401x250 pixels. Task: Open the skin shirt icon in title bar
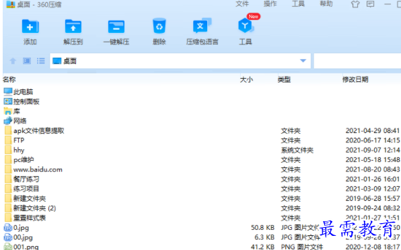point(355,4)
